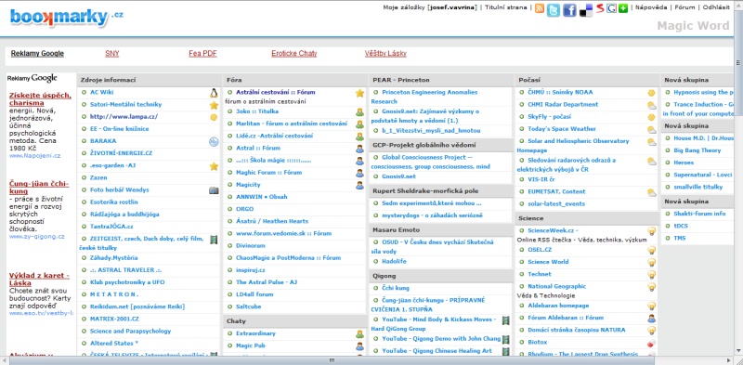Click the user icon beside Lidé.cz -Astrální cestování
743x365 pixels.
tap(359, 137)
